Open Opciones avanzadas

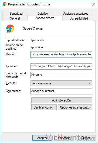[x=75, y=107]
